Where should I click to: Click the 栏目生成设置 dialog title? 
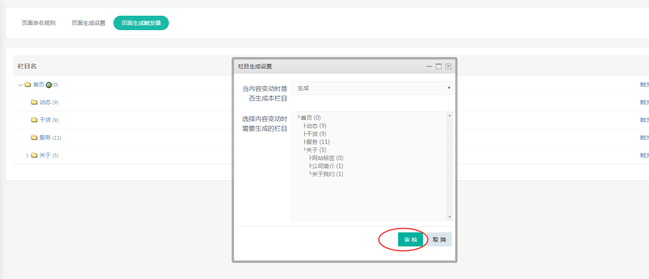255,66
